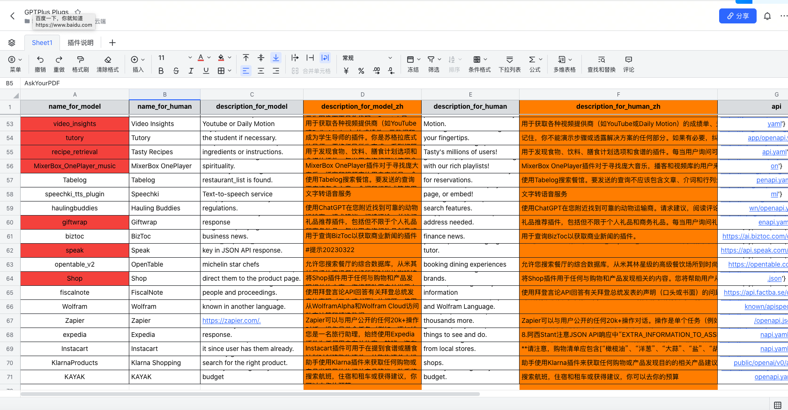
Task: Click the notification bell icon
Action: point(767,16)
